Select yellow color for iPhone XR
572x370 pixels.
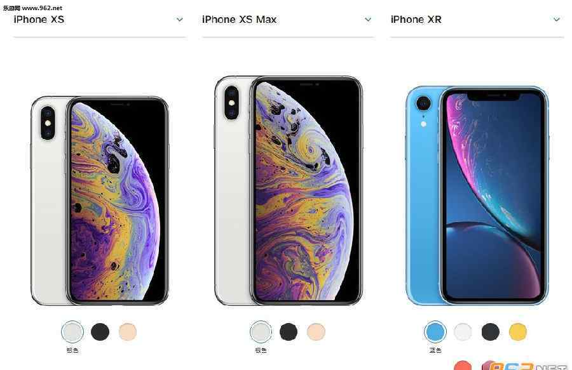518,332
